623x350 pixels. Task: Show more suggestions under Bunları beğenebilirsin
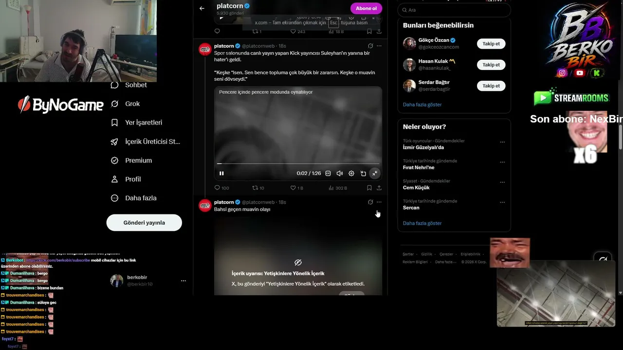422,105
